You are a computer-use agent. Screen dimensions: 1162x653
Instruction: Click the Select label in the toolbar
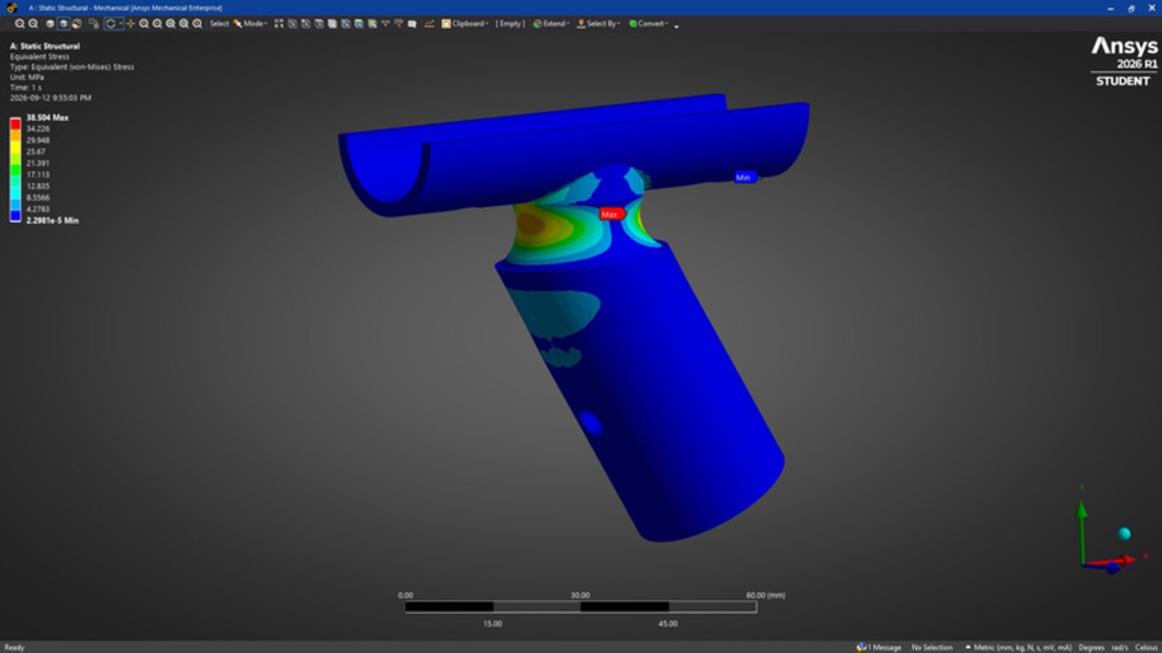coord(219,24)
